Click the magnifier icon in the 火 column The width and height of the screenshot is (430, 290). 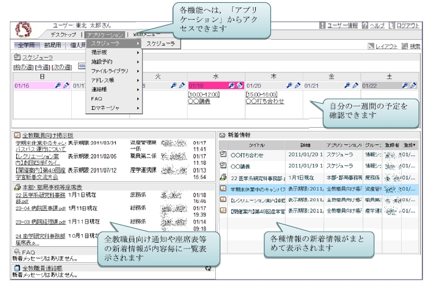[x=174, y=85]
